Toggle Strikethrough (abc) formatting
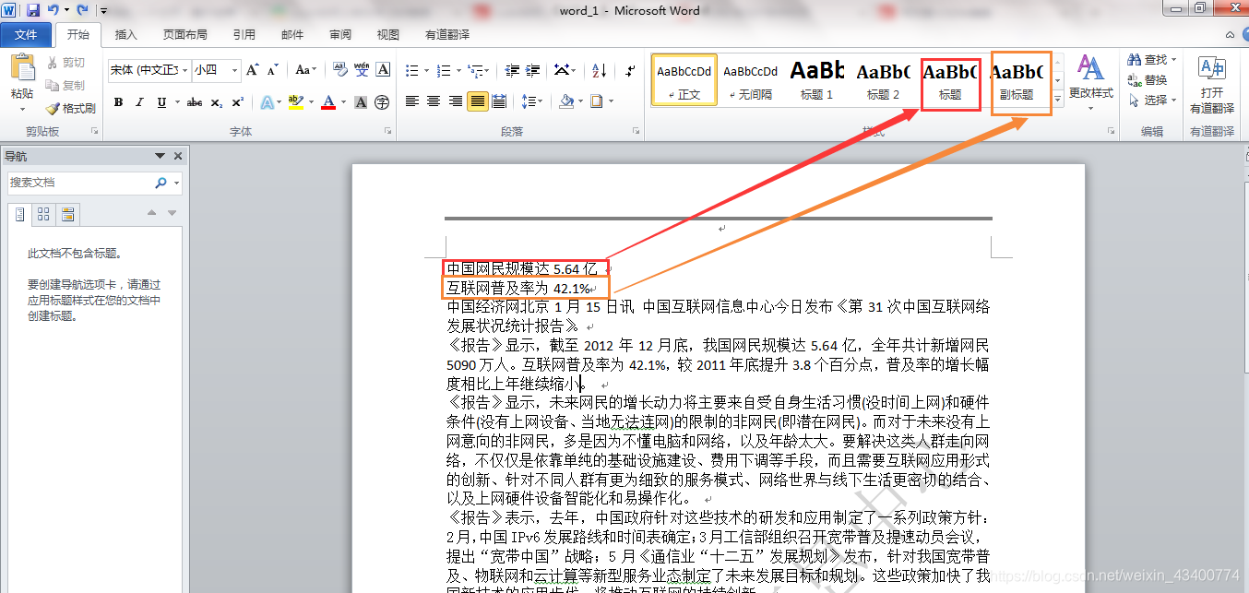1249x593 pixels. [x=194, y=102]
